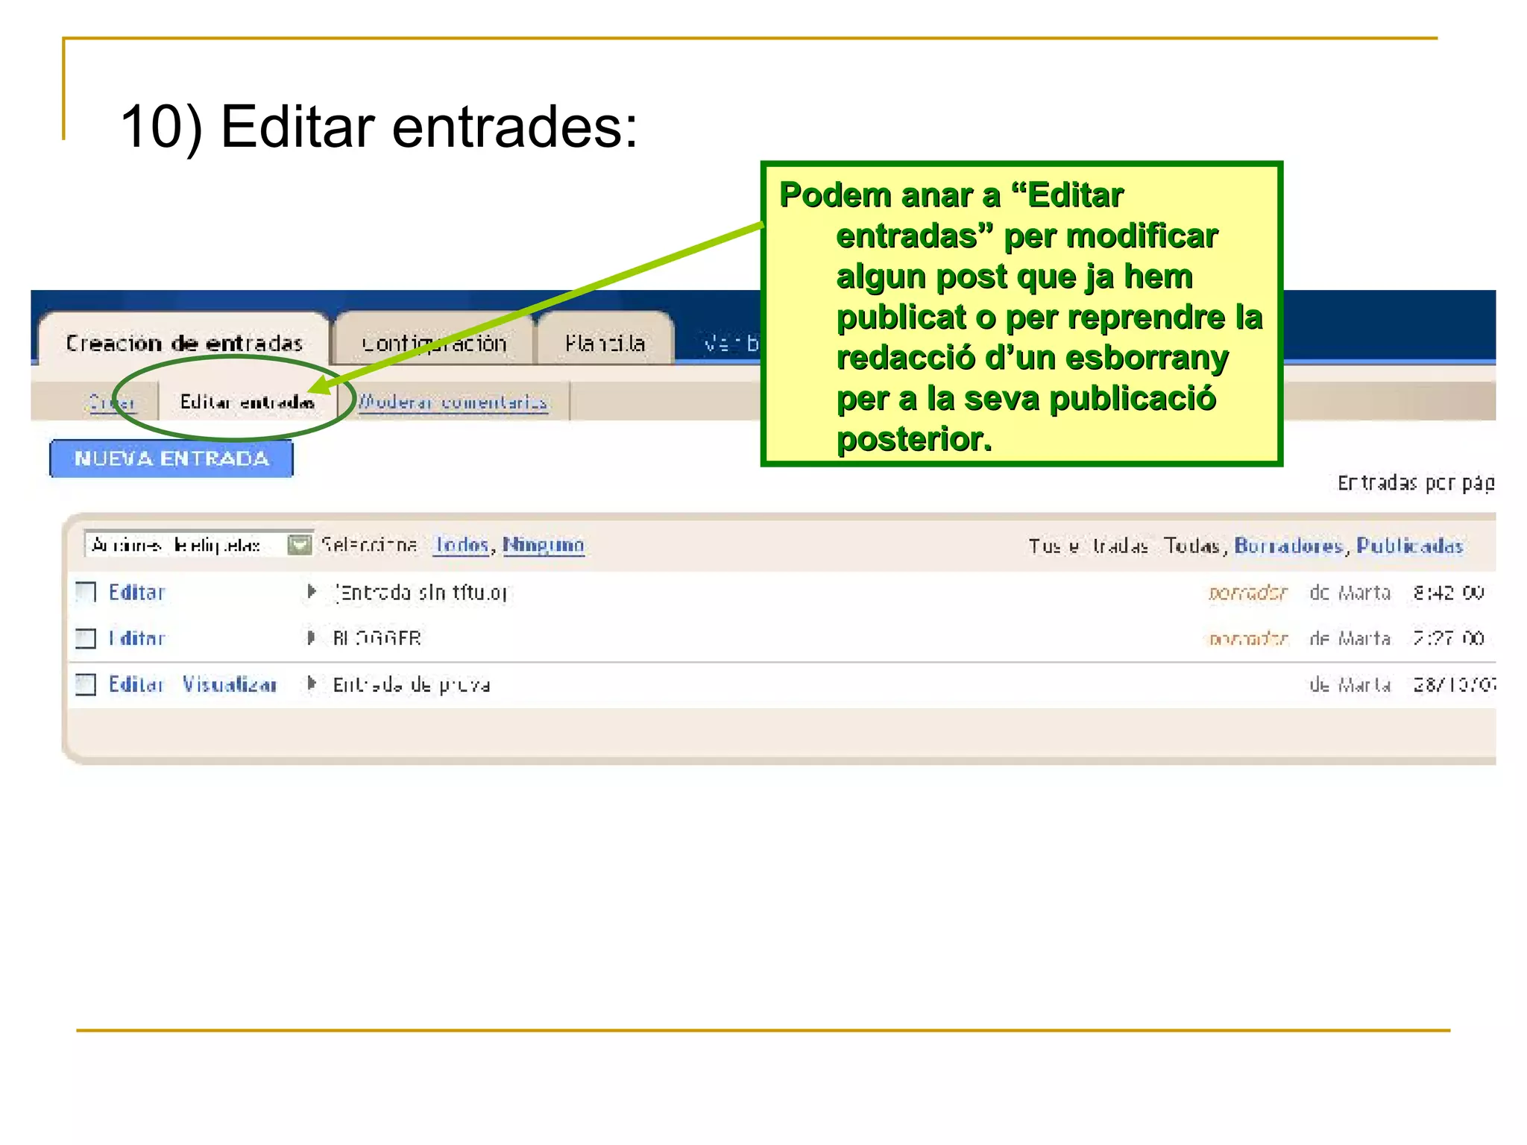The width and height of the screenshot is (1527, 1145).
Task: Expand the BLOGGER row arrow
Action: [312, 637]
